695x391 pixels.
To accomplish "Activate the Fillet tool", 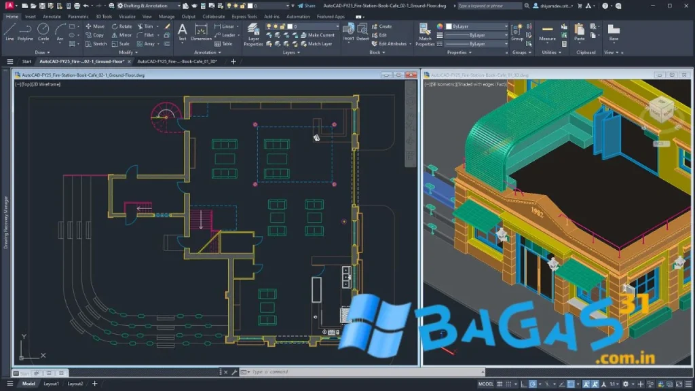I will point(145,35).
